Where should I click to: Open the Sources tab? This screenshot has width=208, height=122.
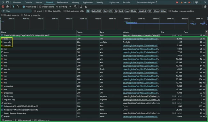tap(39, 2)
